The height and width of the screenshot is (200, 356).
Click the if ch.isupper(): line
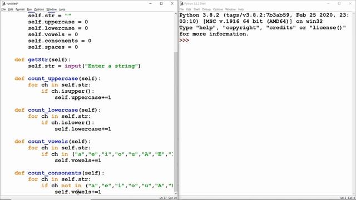coord(68,91)
